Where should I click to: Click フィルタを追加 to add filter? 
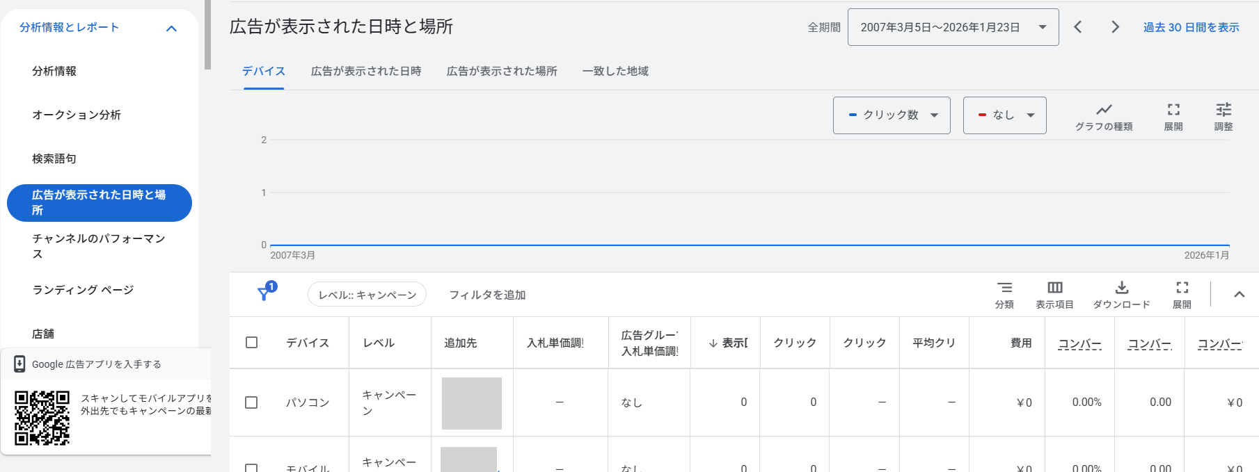487,295
